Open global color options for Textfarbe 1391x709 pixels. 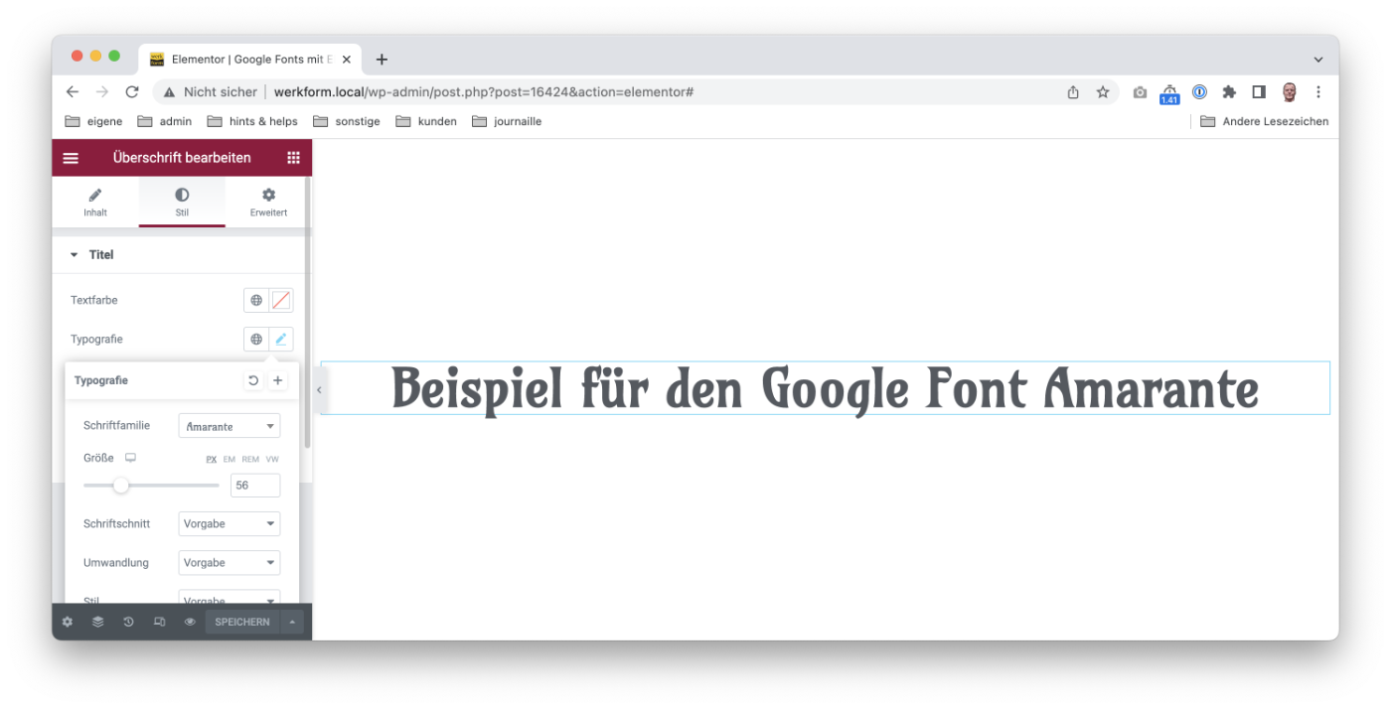pyautogui.click(x=256, y=300)
